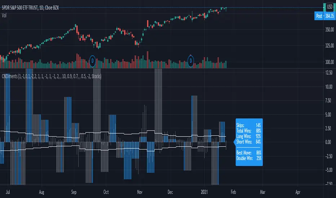Click the Jul label on time axis
336x198 pixels.
[8, 192]
